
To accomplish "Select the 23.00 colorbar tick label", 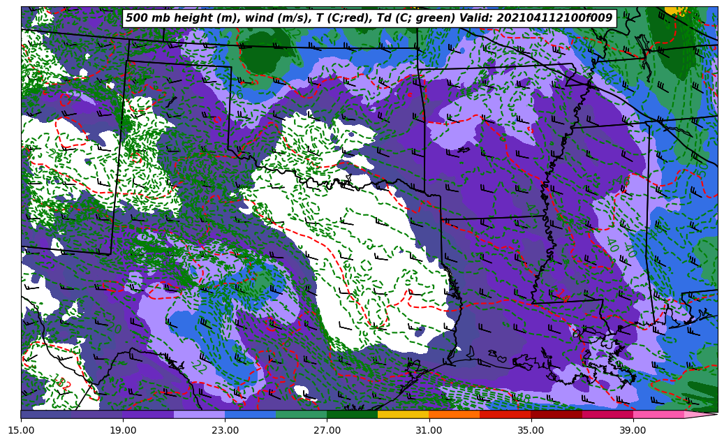I will tap(225, 431).
